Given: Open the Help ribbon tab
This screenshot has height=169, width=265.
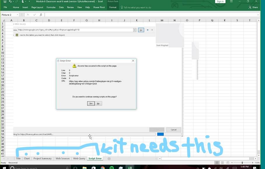Looking at the screenshot, I should pos(88,7).
